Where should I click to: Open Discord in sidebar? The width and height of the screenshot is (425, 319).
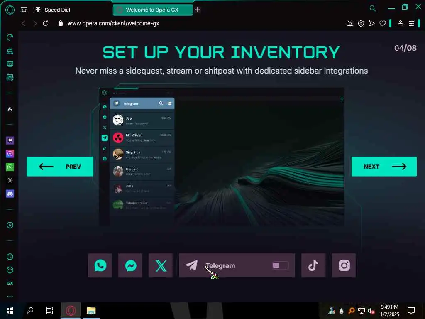[x=10, y=194]
